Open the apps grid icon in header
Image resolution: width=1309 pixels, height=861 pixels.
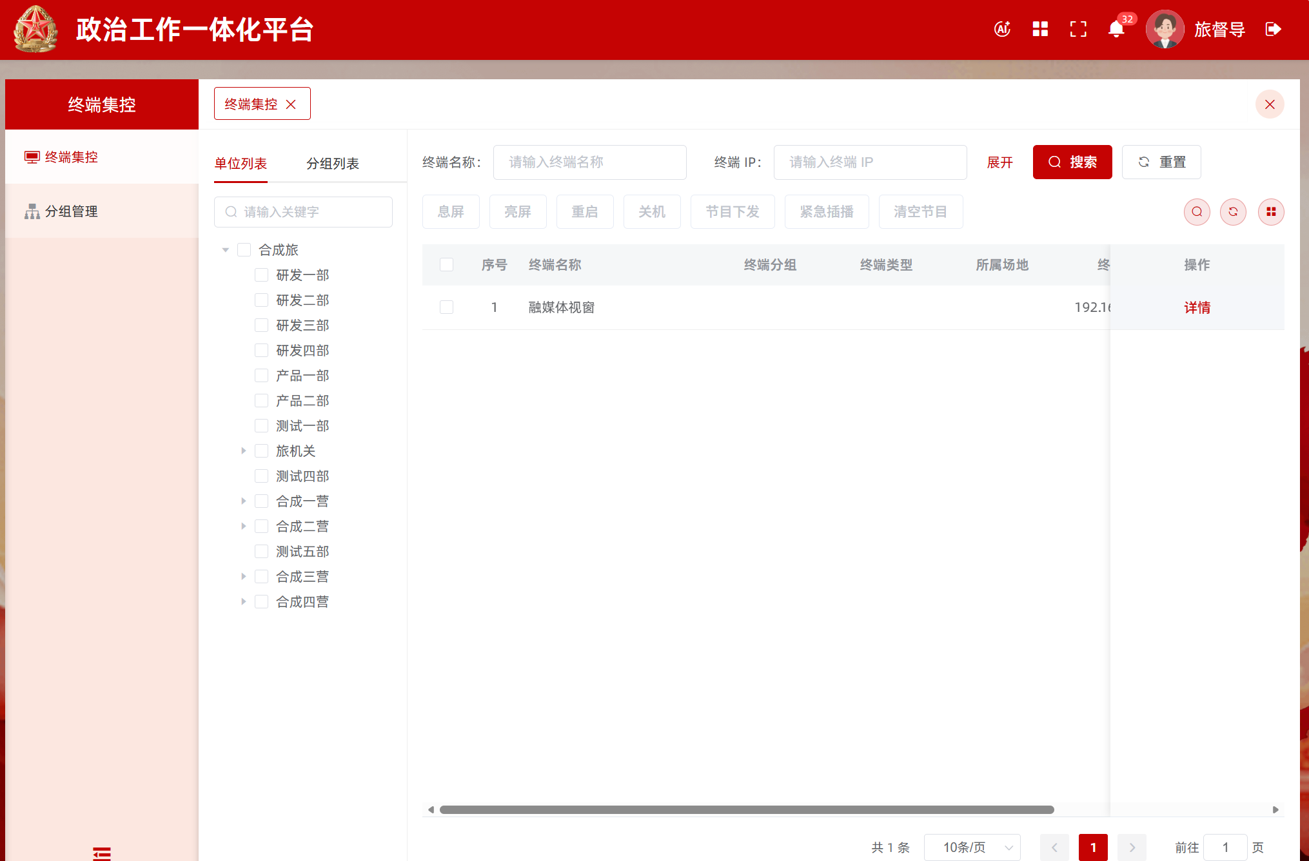(1040, 29)
